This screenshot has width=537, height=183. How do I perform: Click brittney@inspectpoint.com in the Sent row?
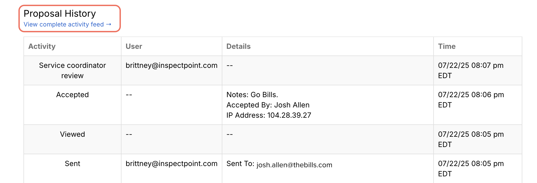pyautogui.click(x=172, y=163)
